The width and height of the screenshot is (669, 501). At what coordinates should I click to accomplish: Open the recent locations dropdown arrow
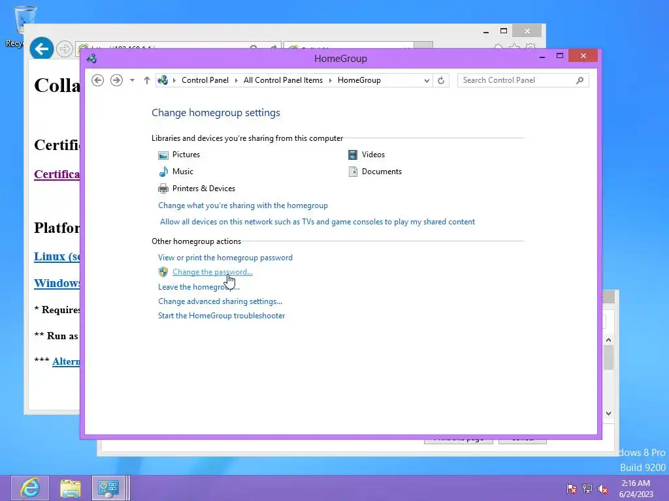coord(132,80)
